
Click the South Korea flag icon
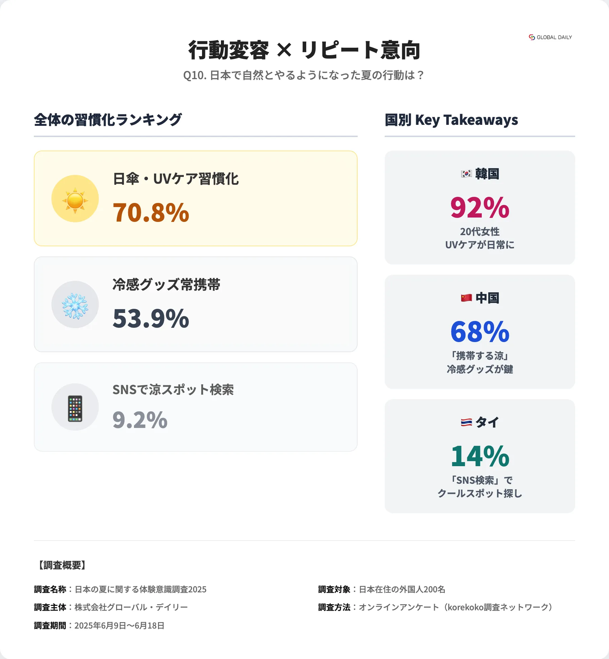[x=466, y=174]
